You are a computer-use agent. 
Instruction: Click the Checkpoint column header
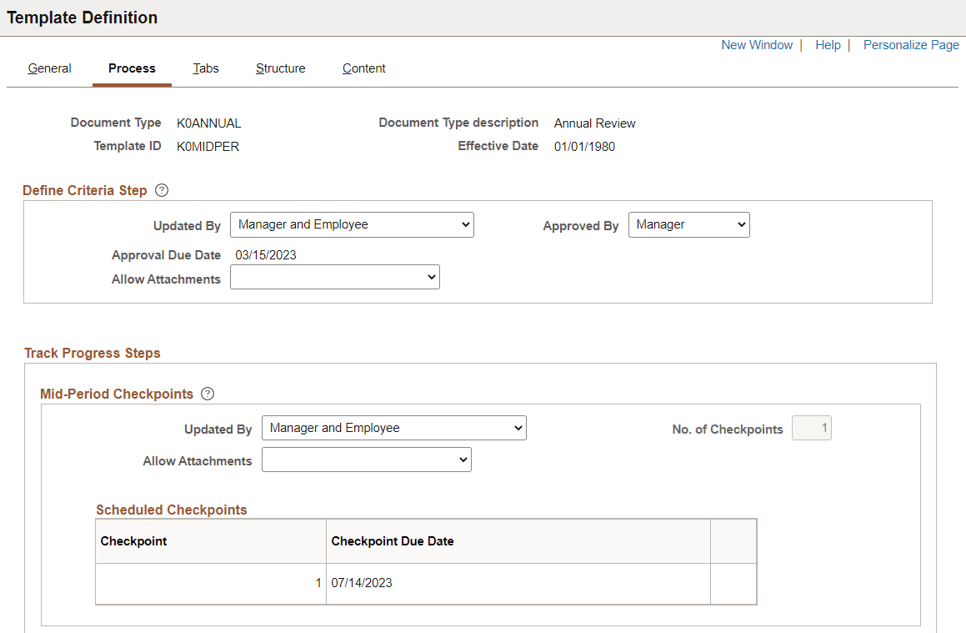(133, 541)
